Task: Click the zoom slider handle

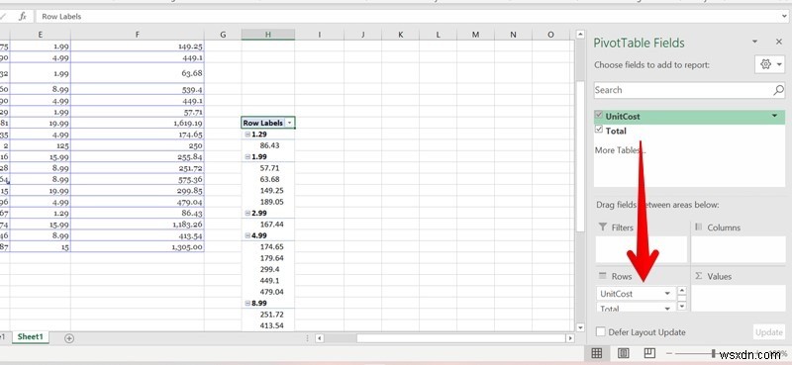Action: pyautogui.click(x=713, y=353)
